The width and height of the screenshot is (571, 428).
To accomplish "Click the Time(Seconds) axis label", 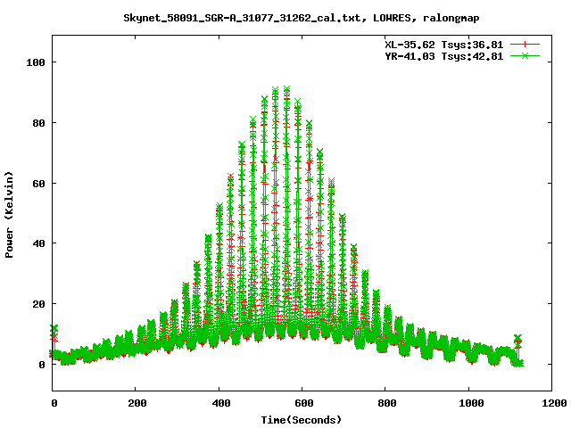I will [302, 420].
